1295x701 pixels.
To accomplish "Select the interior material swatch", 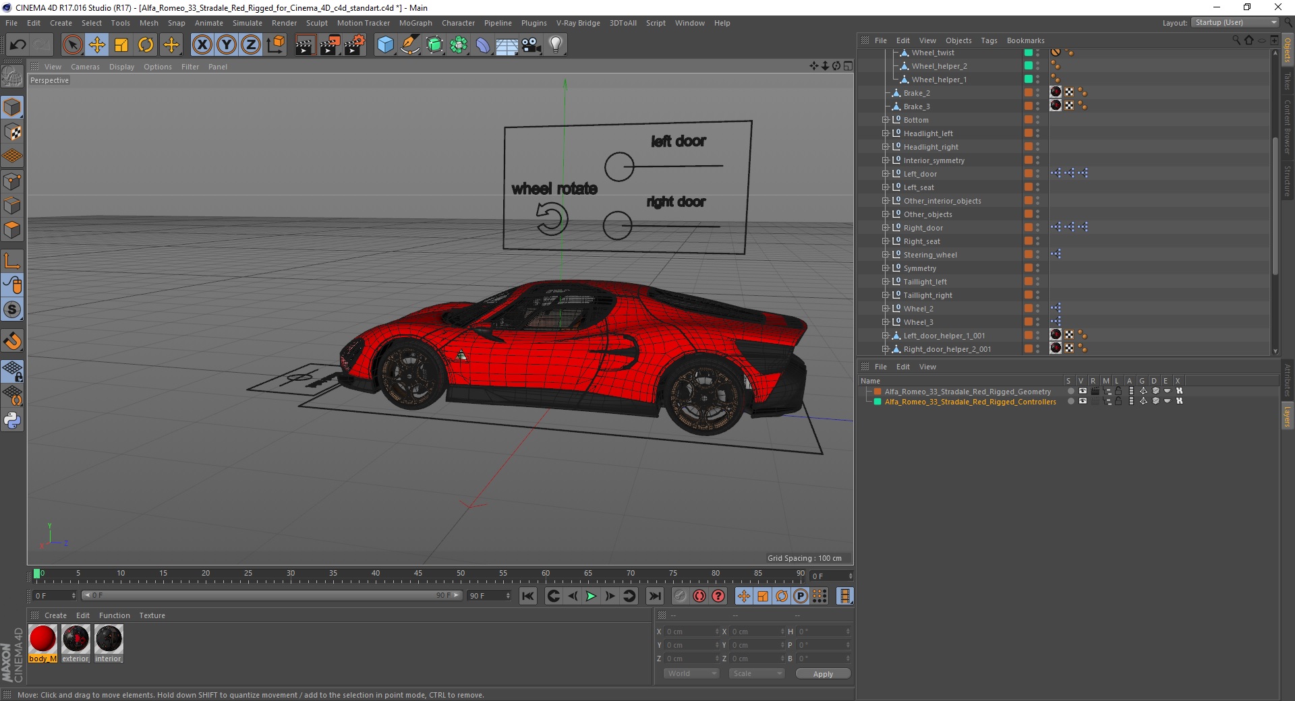I will pos(109,644).
